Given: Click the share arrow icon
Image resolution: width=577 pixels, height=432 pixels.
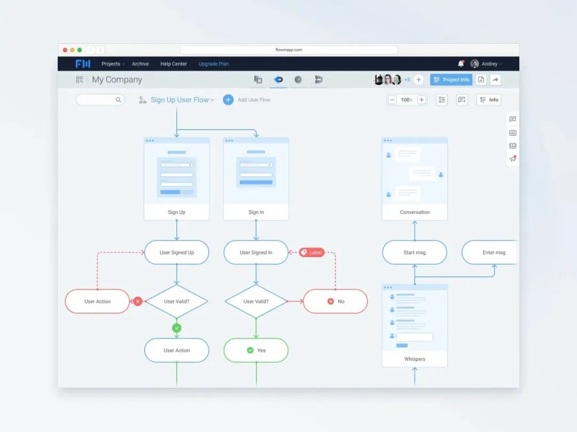Looking at the screenshot, I should (x=495, y=79).
